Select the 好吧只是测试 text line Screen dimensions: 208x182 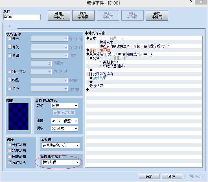click(144, 66)
